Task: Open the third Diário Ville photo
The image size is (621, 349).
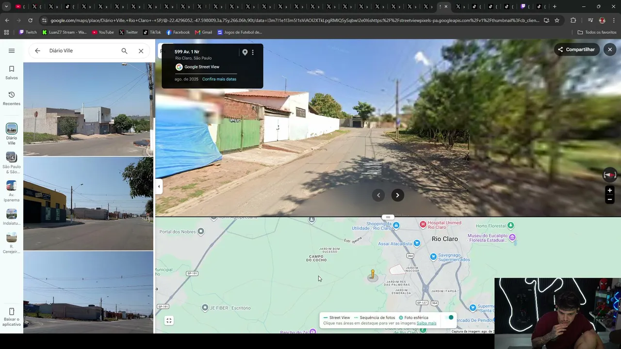Action: pos(88,292)
